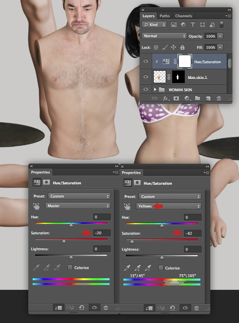Screen dimensions: 239x323
Task: Expand the WOMAN SKIN group
Action: (155, 90)
